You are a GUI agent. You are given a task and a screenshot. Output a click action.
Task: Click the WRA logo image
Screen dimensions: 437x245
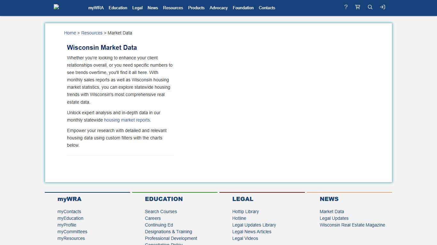(57, 7)
